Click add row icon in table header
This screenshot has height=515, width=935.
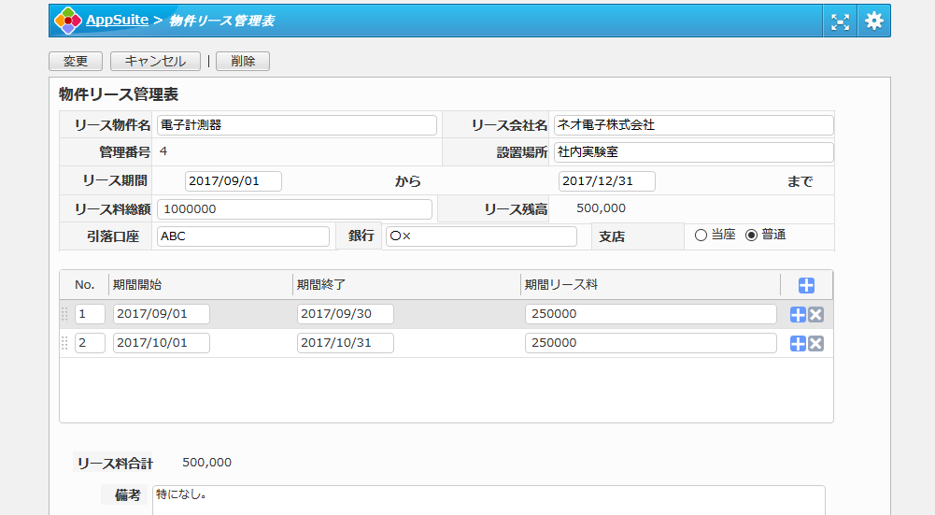806,285
